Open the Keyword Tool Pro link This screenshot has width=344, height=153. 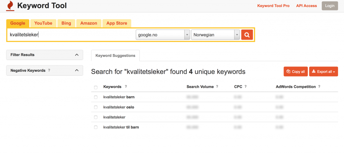tap(273, 6)
